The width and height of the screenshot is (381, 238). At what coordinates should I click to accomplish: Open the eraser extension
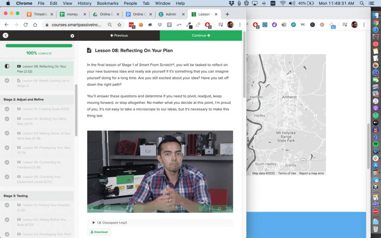pyautogui.click(x=198, y=25)
